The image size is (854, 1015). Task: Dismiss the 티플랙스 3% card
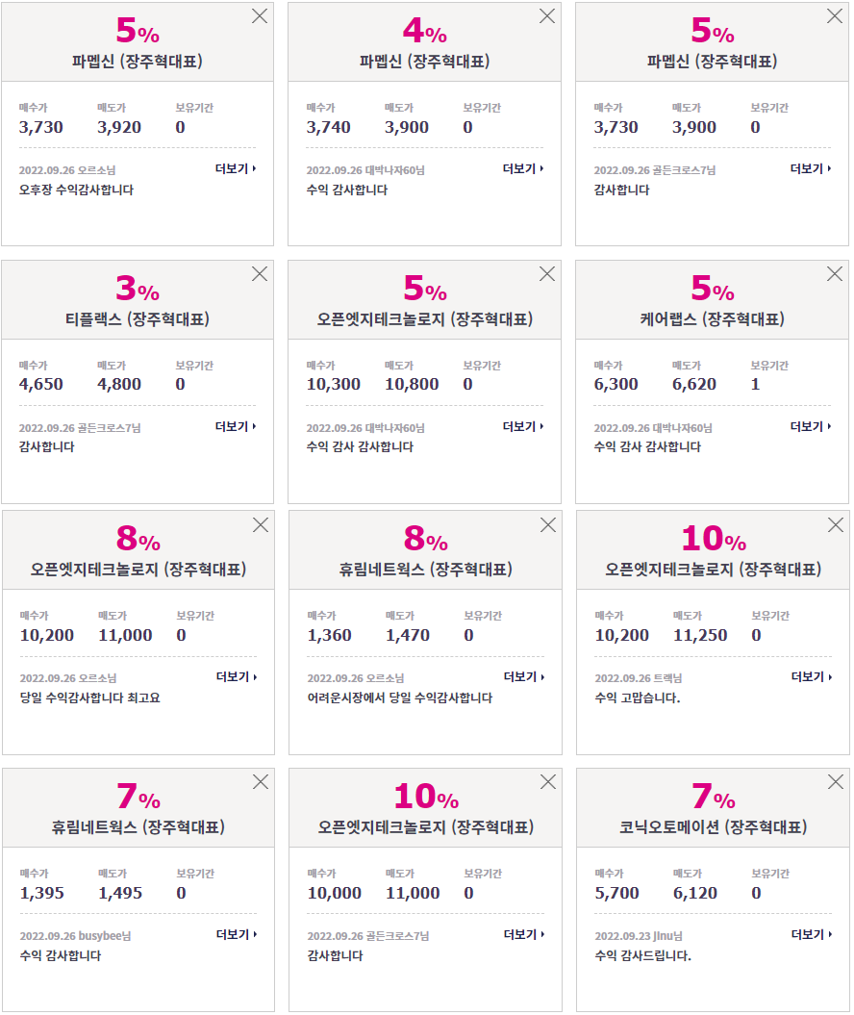coord(260,274)
